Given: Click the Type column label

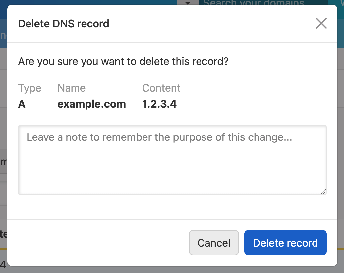Looking at the screenshot, I should (x=30, y=88).
